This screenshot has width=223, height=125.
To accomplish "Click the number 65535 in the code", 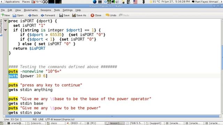I will (x=56, y=35).
